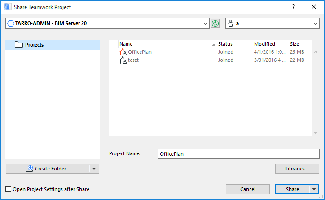This screenshot has width=325, height=200.
Task: Click the Projects folder icon
Action: coord(19,45)
